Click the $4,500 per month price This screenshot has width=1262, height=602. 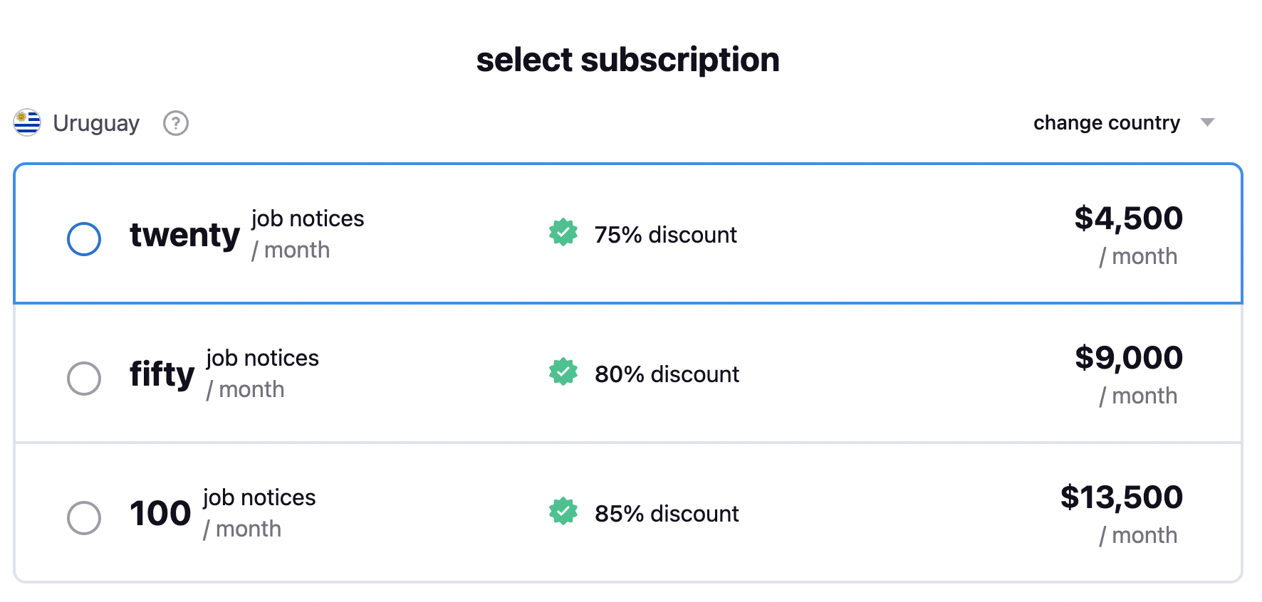tap(1128, 218)
